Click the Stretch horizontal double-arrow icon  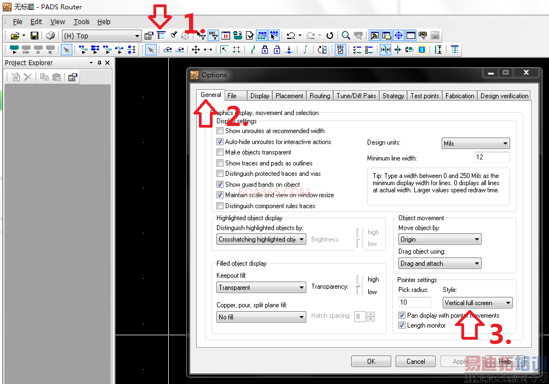click(x=208, y=50)
